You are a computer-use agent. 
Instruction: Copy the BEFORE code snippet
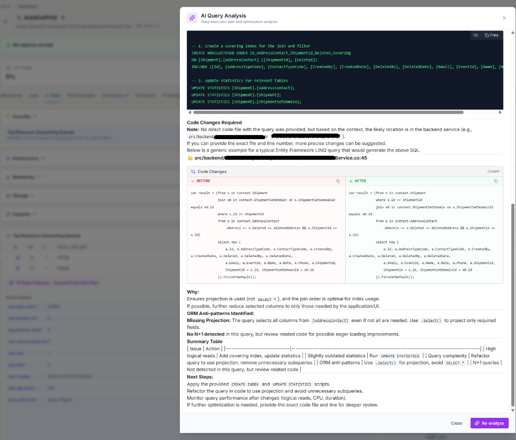338,181
